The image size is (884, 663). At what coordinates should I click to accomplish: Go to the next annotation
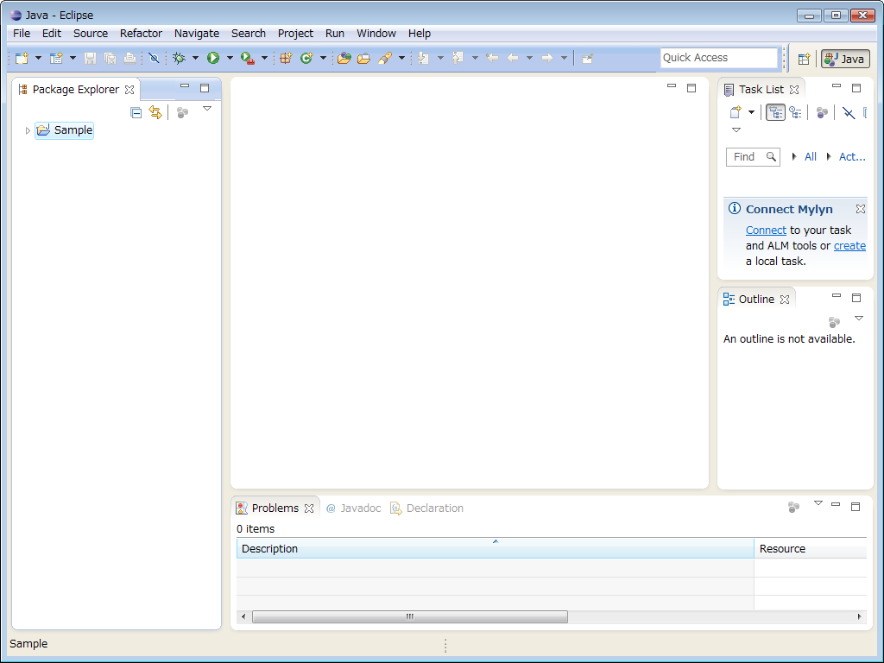click(x=423, y=58)
